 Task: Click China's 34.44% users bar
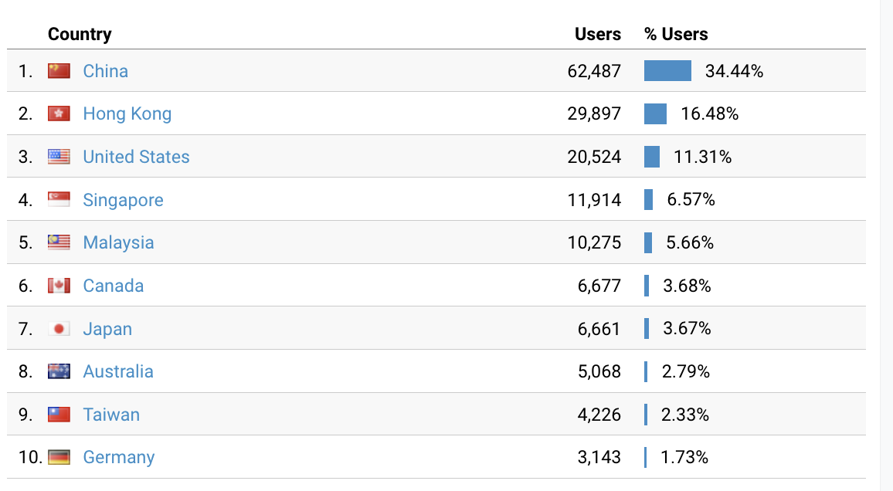(667, 71)
